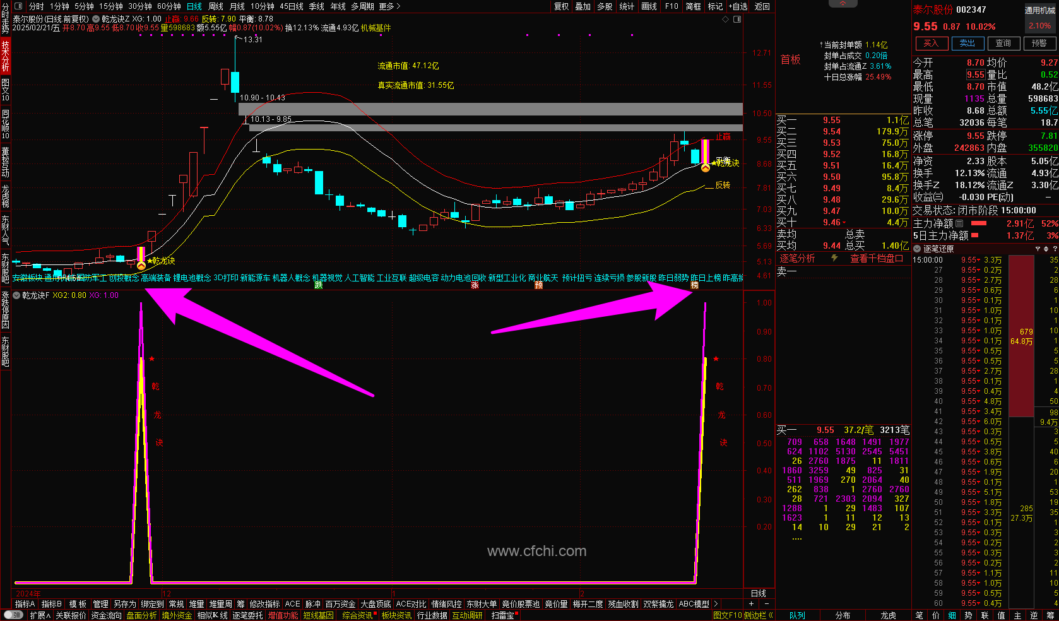Click the question mark help icon in 逐笔还原
Image resolution: width=1059 pixels, height=621 pixels.
tap(1054, 249)
